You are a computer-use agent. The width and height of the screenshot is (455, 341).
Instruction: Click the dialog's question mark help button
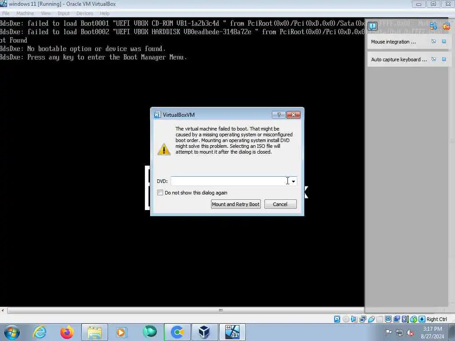pyautogui.click(x=279, y=115)
